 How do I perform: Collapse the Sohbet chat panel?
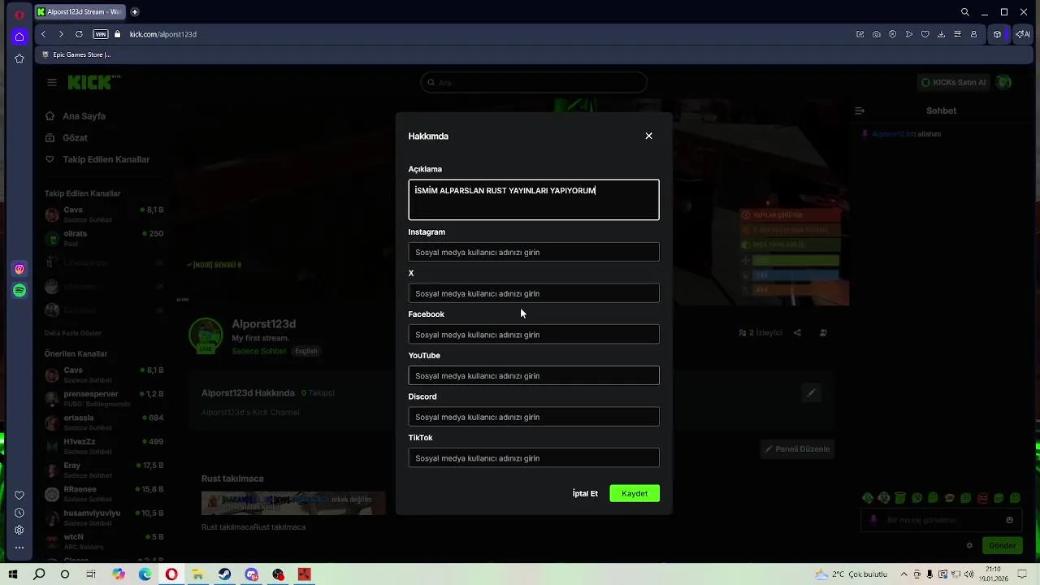(x=860, y=110)
